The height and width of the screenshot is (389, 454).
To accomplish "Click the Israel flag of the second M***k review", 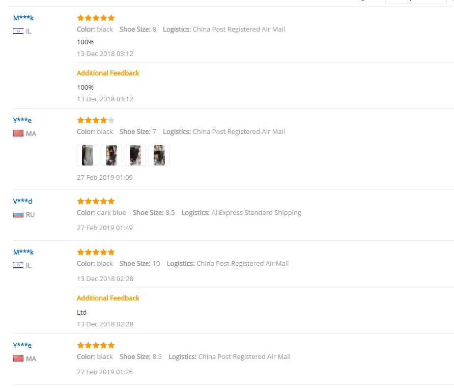I will (x=18, y=265).
